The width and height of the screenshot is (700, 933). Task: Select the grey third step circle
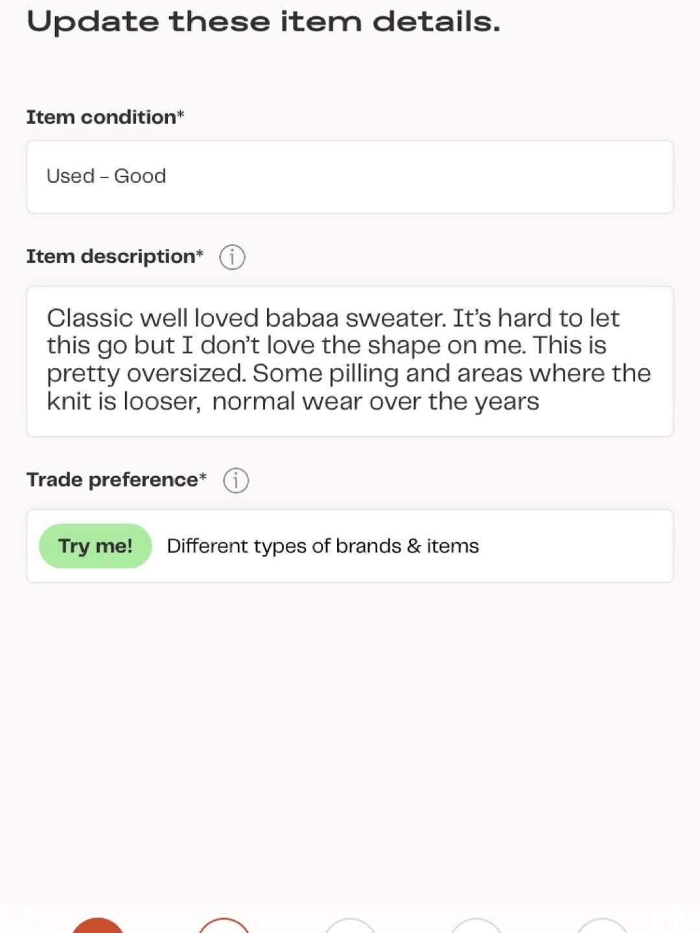coord(350,926)
